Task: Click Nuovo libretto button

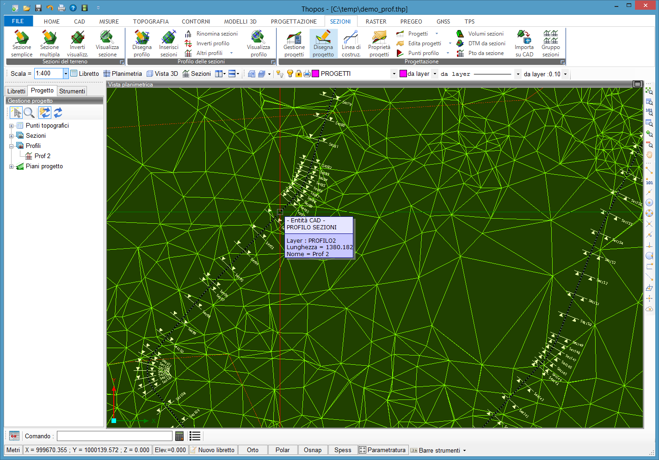Action: pos(213,450)
